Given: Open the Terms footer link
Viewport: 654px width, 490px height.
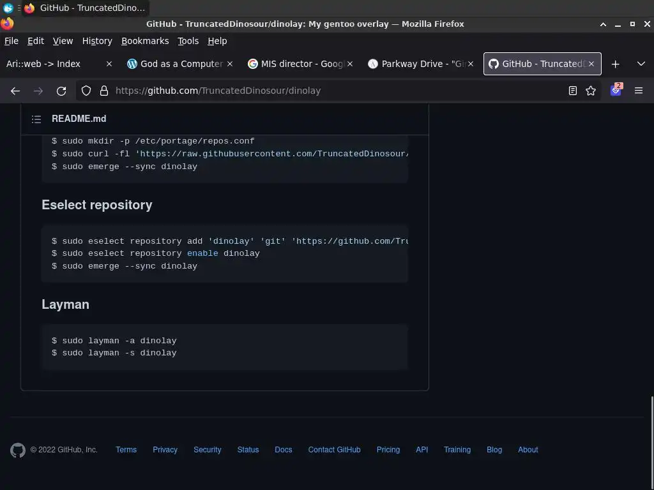Looking at the screenshot, I should 126,450.
